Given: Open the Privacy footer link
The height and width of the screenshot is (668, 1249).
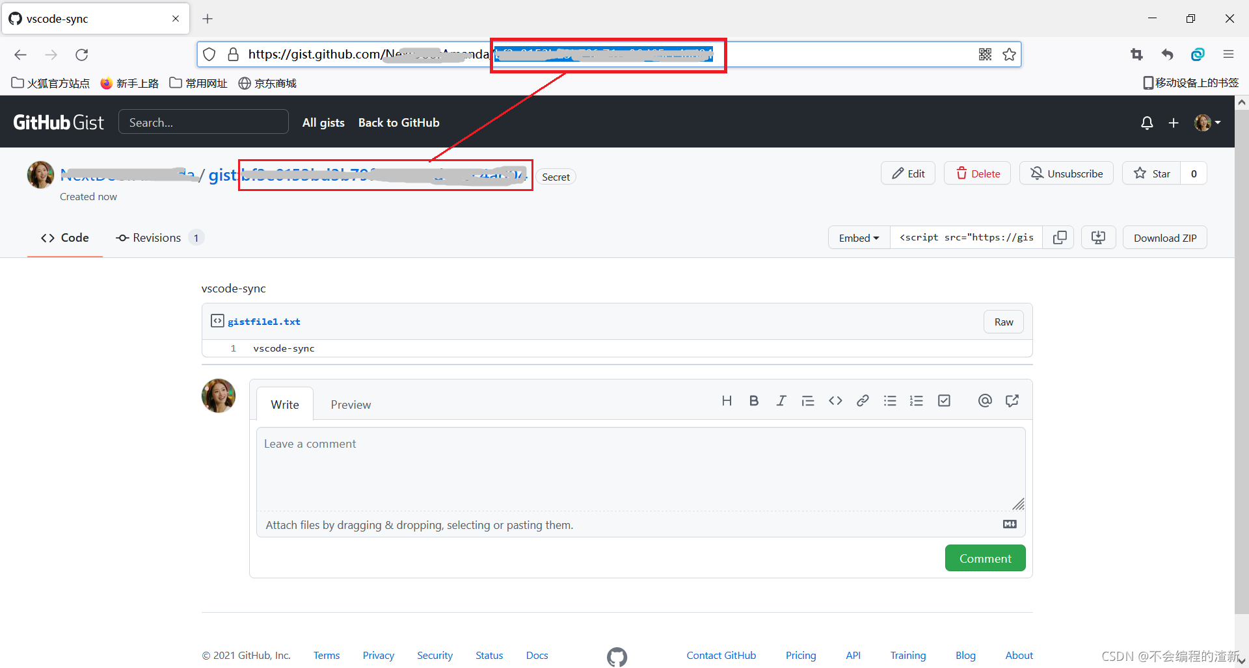Looking at the screenshot, I should coord(379,656).
